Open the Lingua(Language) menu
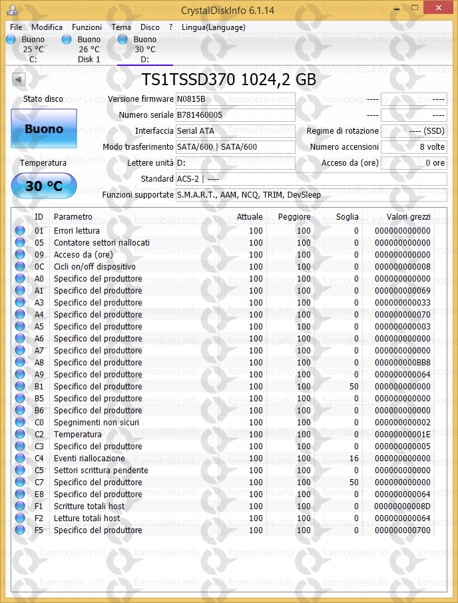Viewport: 458px width, 603px height. [213, 27]
